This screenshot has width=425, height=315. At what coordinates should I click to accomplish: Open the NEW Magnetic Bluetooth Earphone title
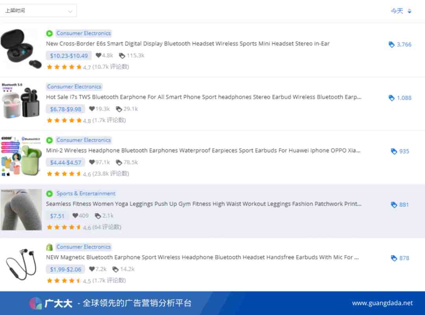pyautogui.click(x=202, y=257)
